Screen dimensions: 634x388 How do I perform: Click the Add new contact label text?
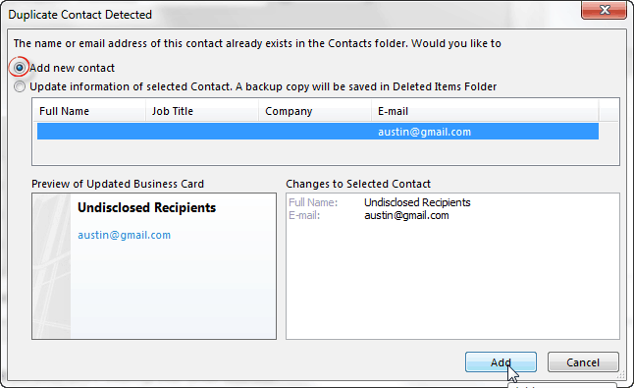[x=73, y=68]
